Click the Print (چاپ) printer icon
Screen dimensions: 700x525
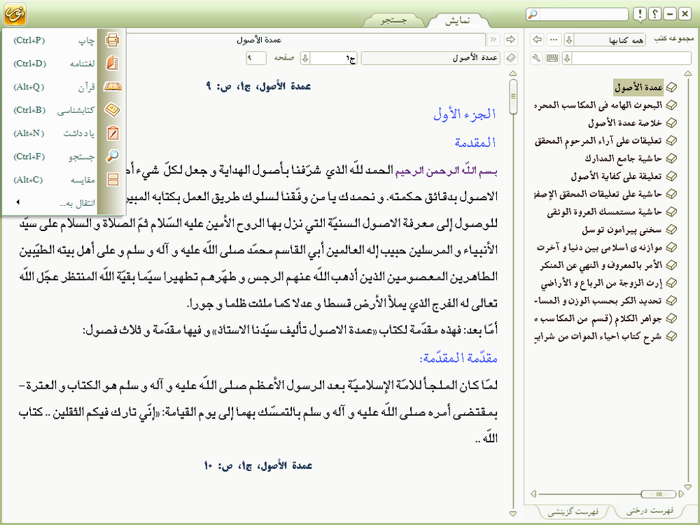[x=112, y=40]
